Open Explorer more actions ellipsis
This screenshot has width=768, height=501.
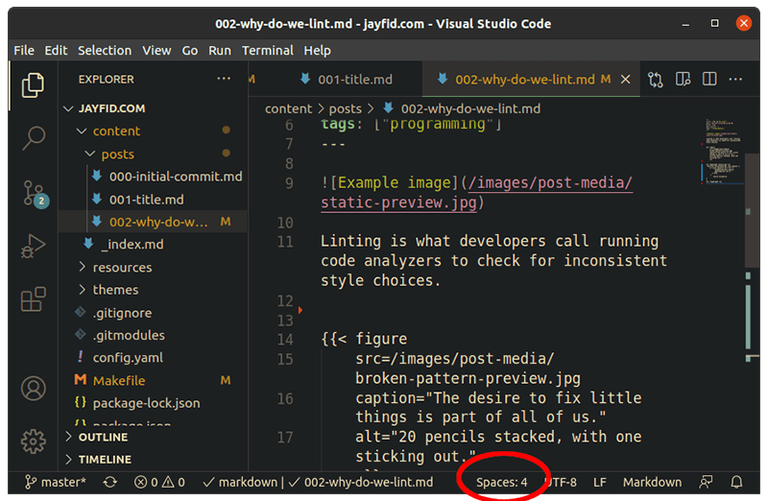pyautogui.click(x=224, y=79)
